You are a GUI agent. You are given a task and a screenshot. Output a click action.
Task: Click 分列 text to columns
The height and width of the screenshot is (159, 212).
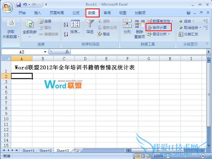tap(127, 26)
